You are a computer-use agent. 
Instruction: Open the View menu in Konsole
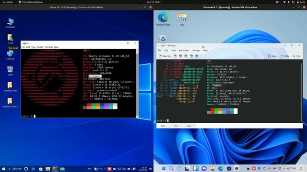click(x=174, y=50)
